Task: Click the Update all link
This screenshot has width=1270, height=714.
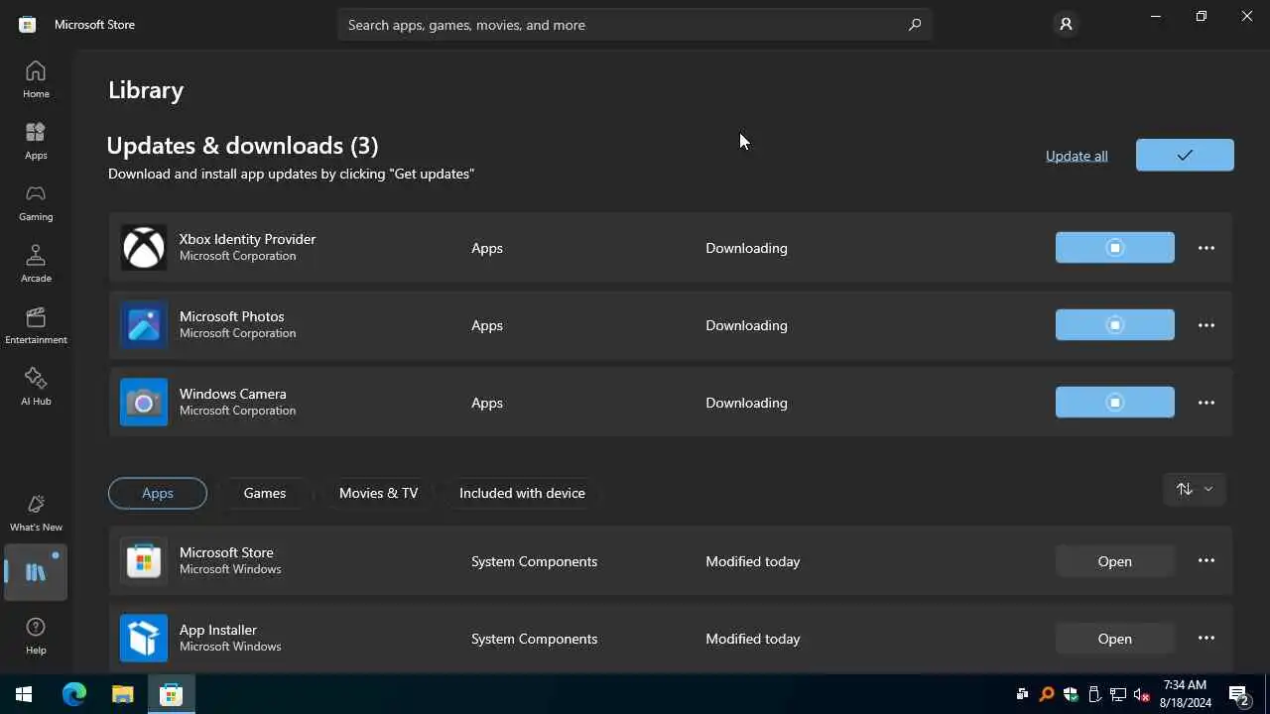Action: coord(1077,156)
